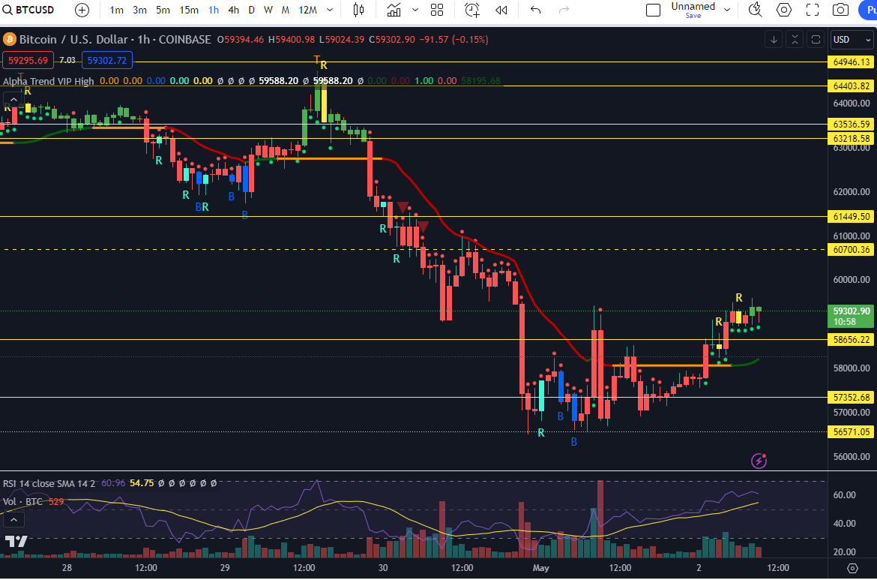Click the Bitcoin / U.S. Dollar symbol title
The image size is (877, 580).
pos(115,40)
